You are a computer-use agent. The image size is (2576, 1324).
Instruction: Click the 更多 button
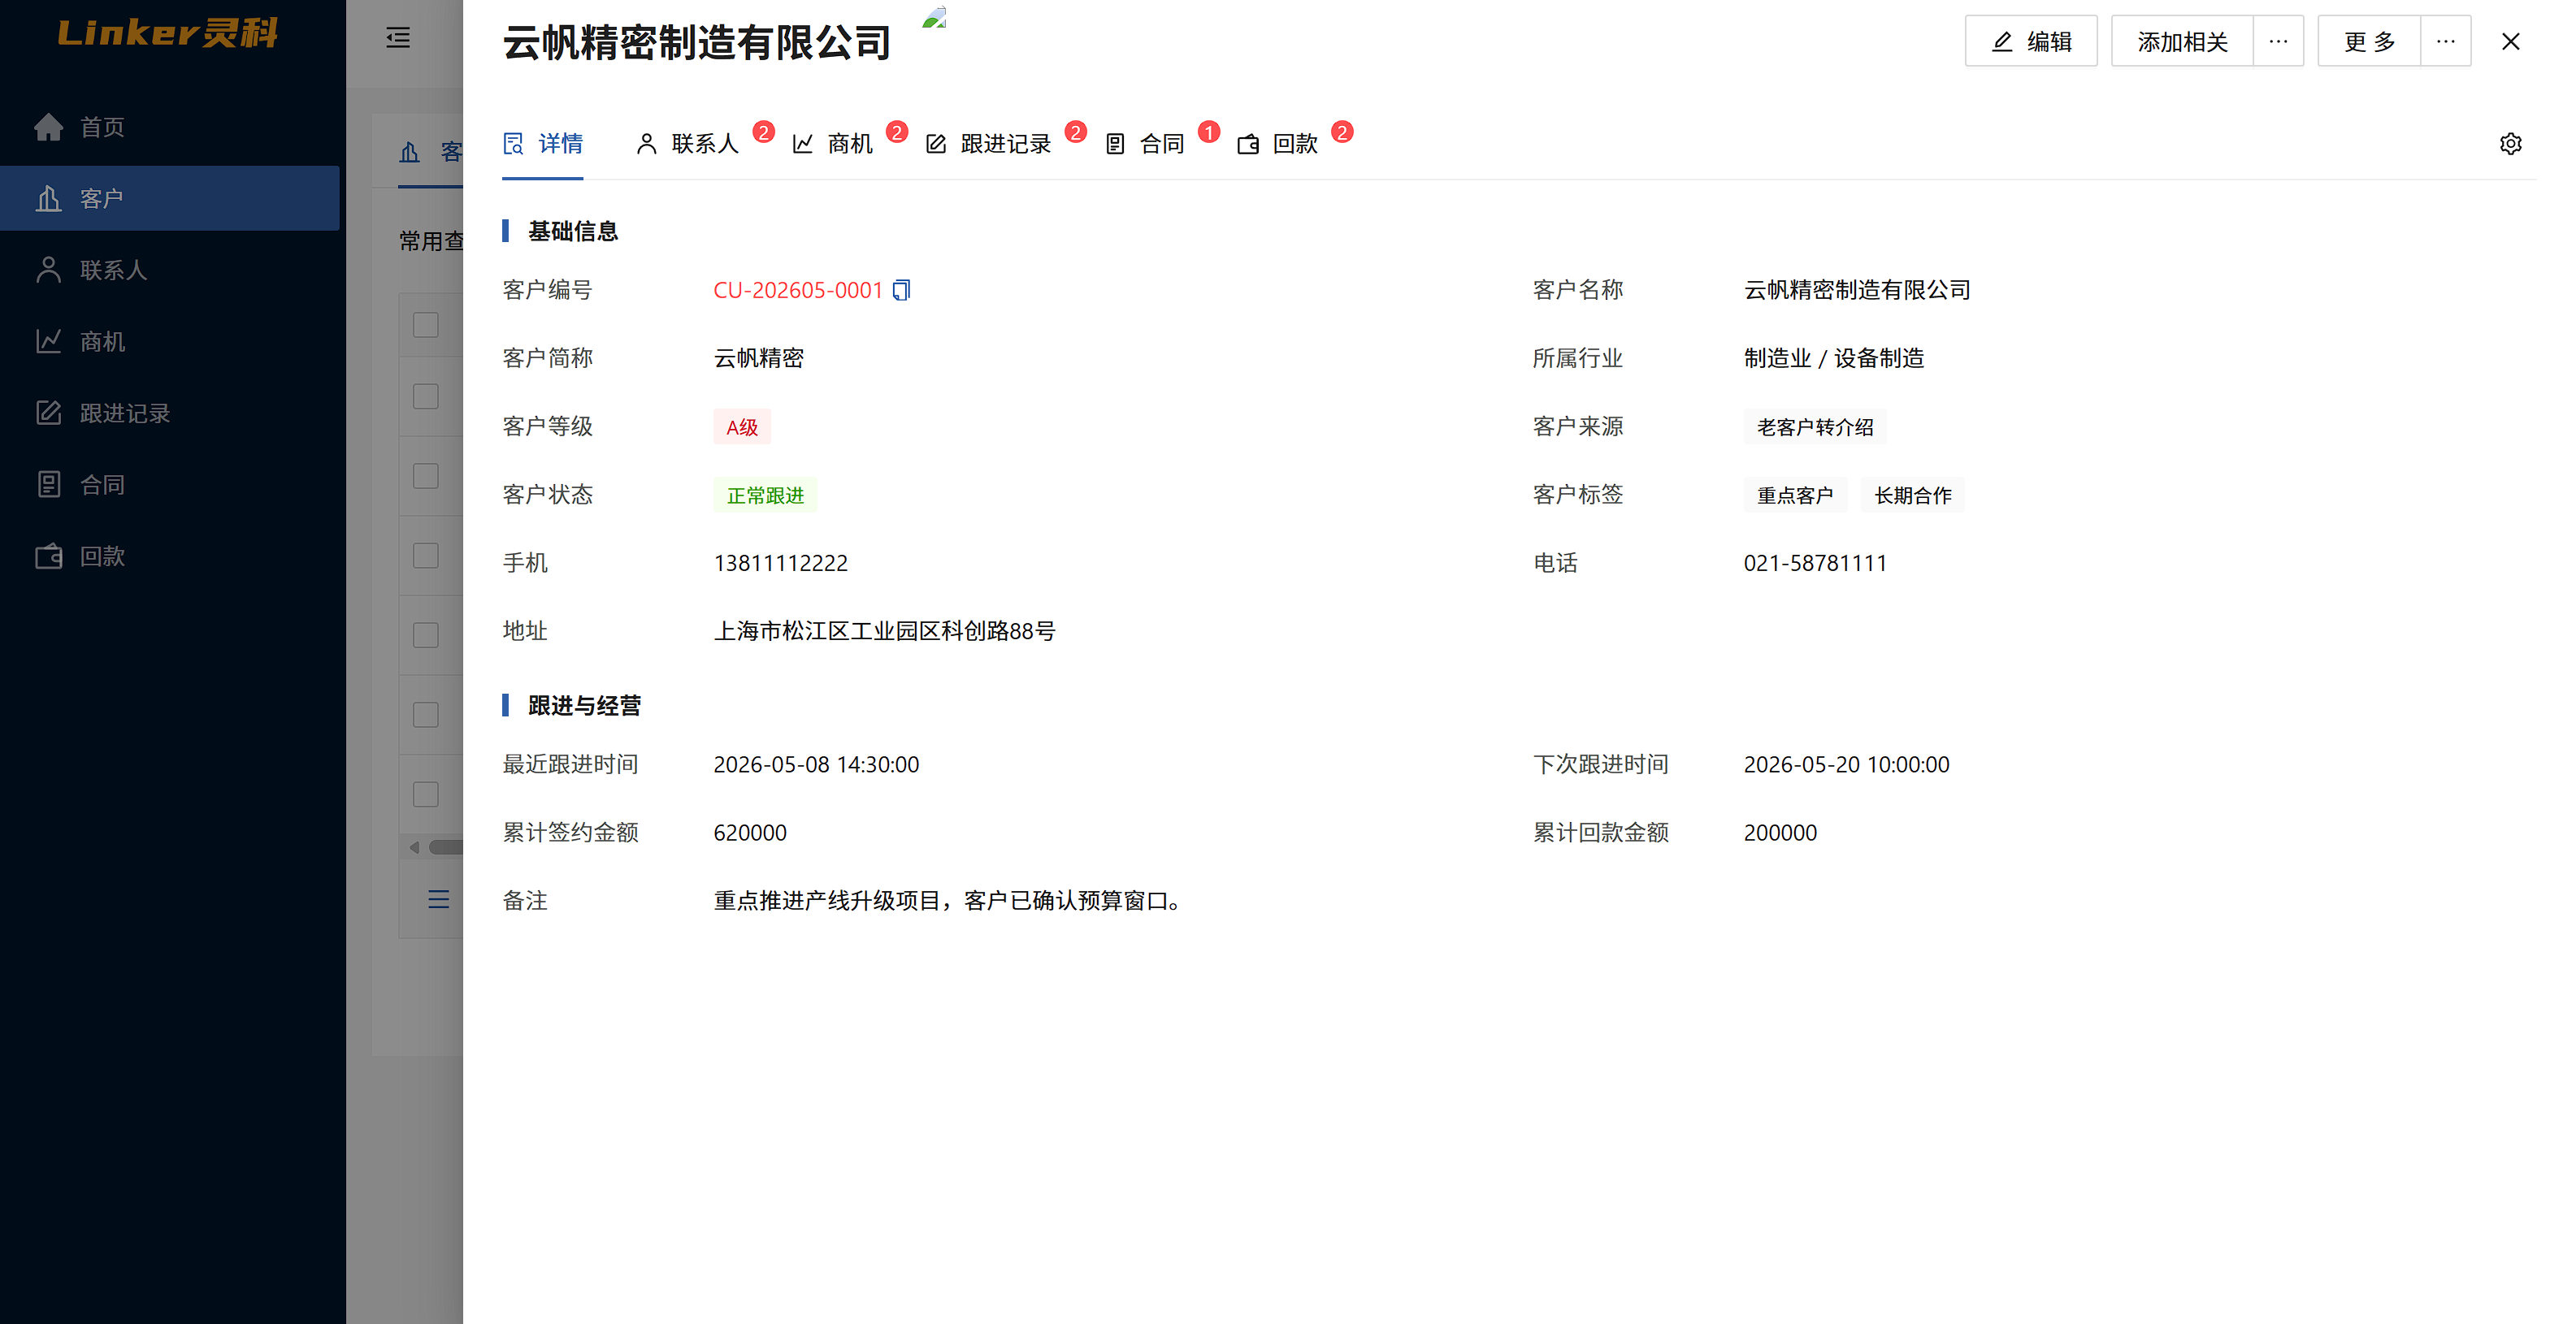[x=2369, y=41]
